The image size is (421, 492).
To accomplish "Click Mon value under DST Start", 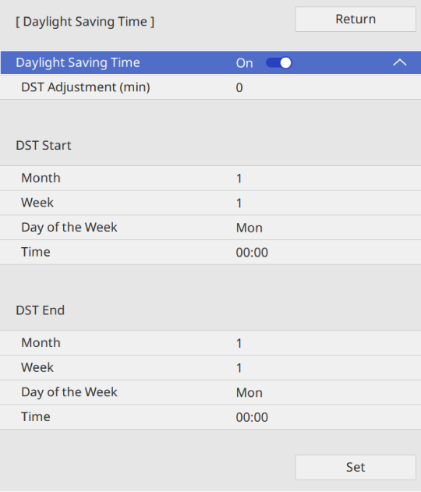I will pyautogui.click(x=249, y=228).
